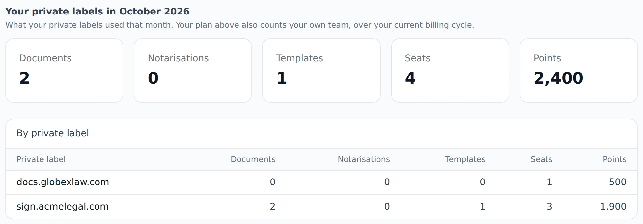The image size is (643, 224).
Task: Select the Documents summary card showing 2
Action: click(64, 70)
